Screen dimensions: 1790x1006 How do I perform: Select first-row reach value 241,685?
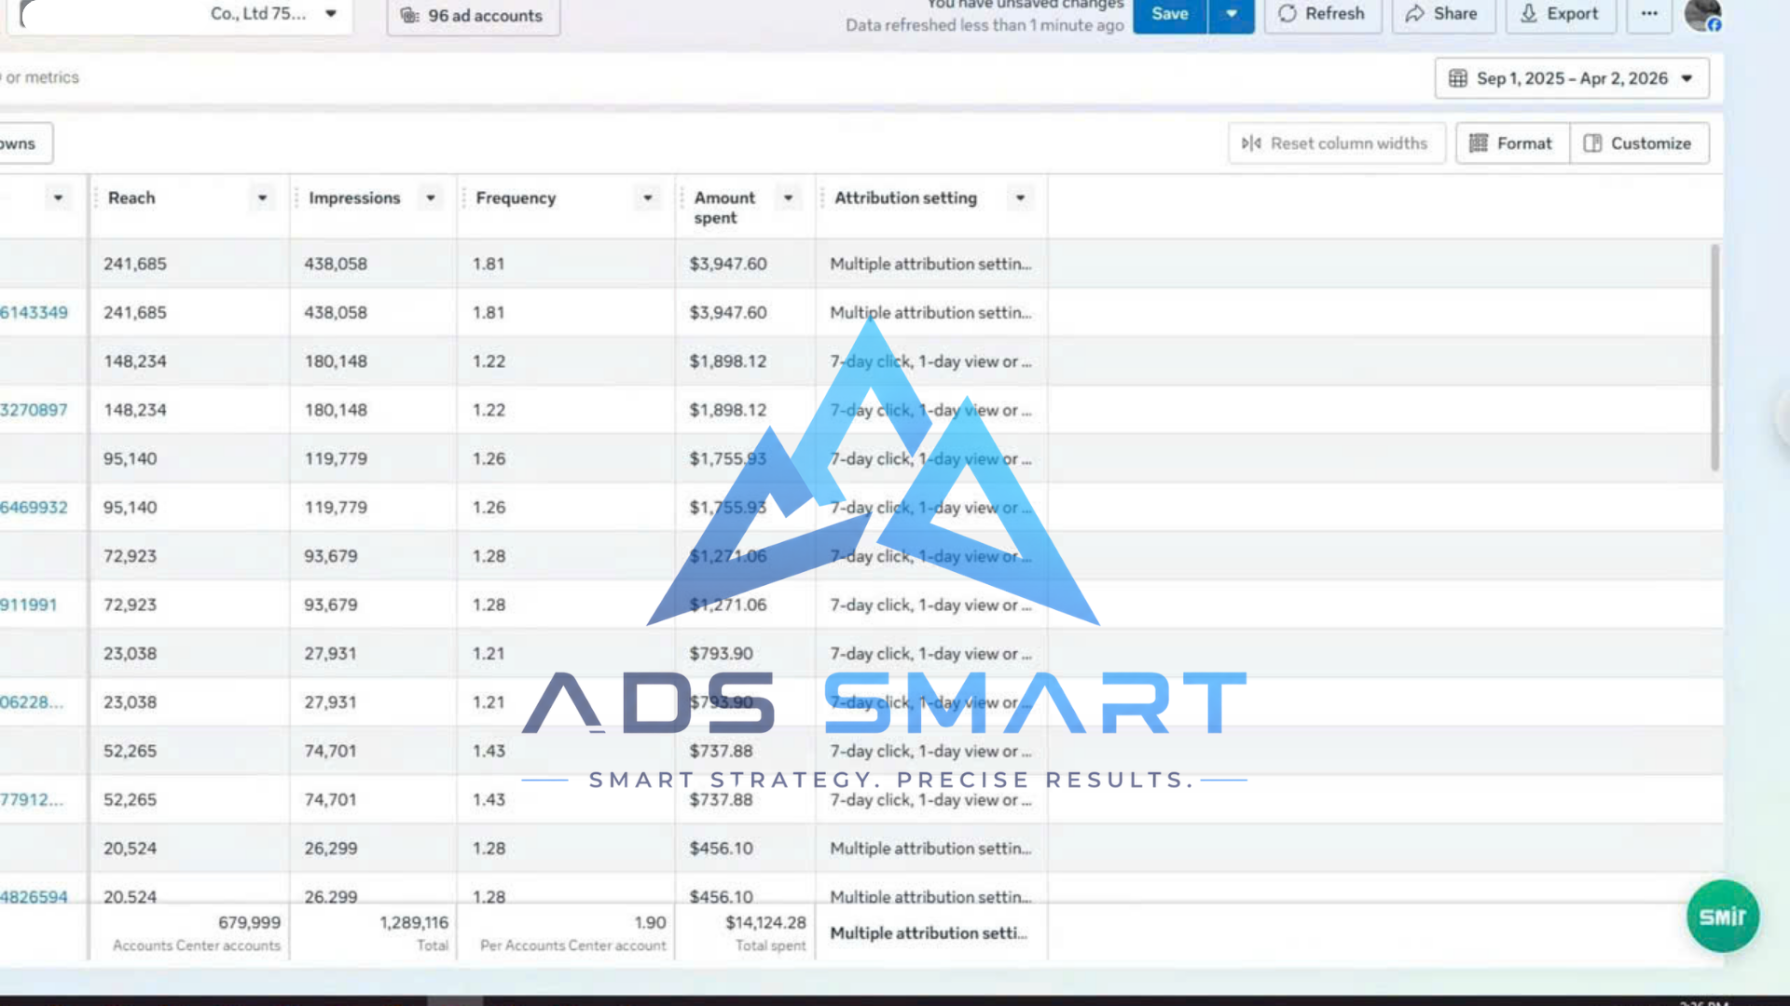click(x=135, y=264)
